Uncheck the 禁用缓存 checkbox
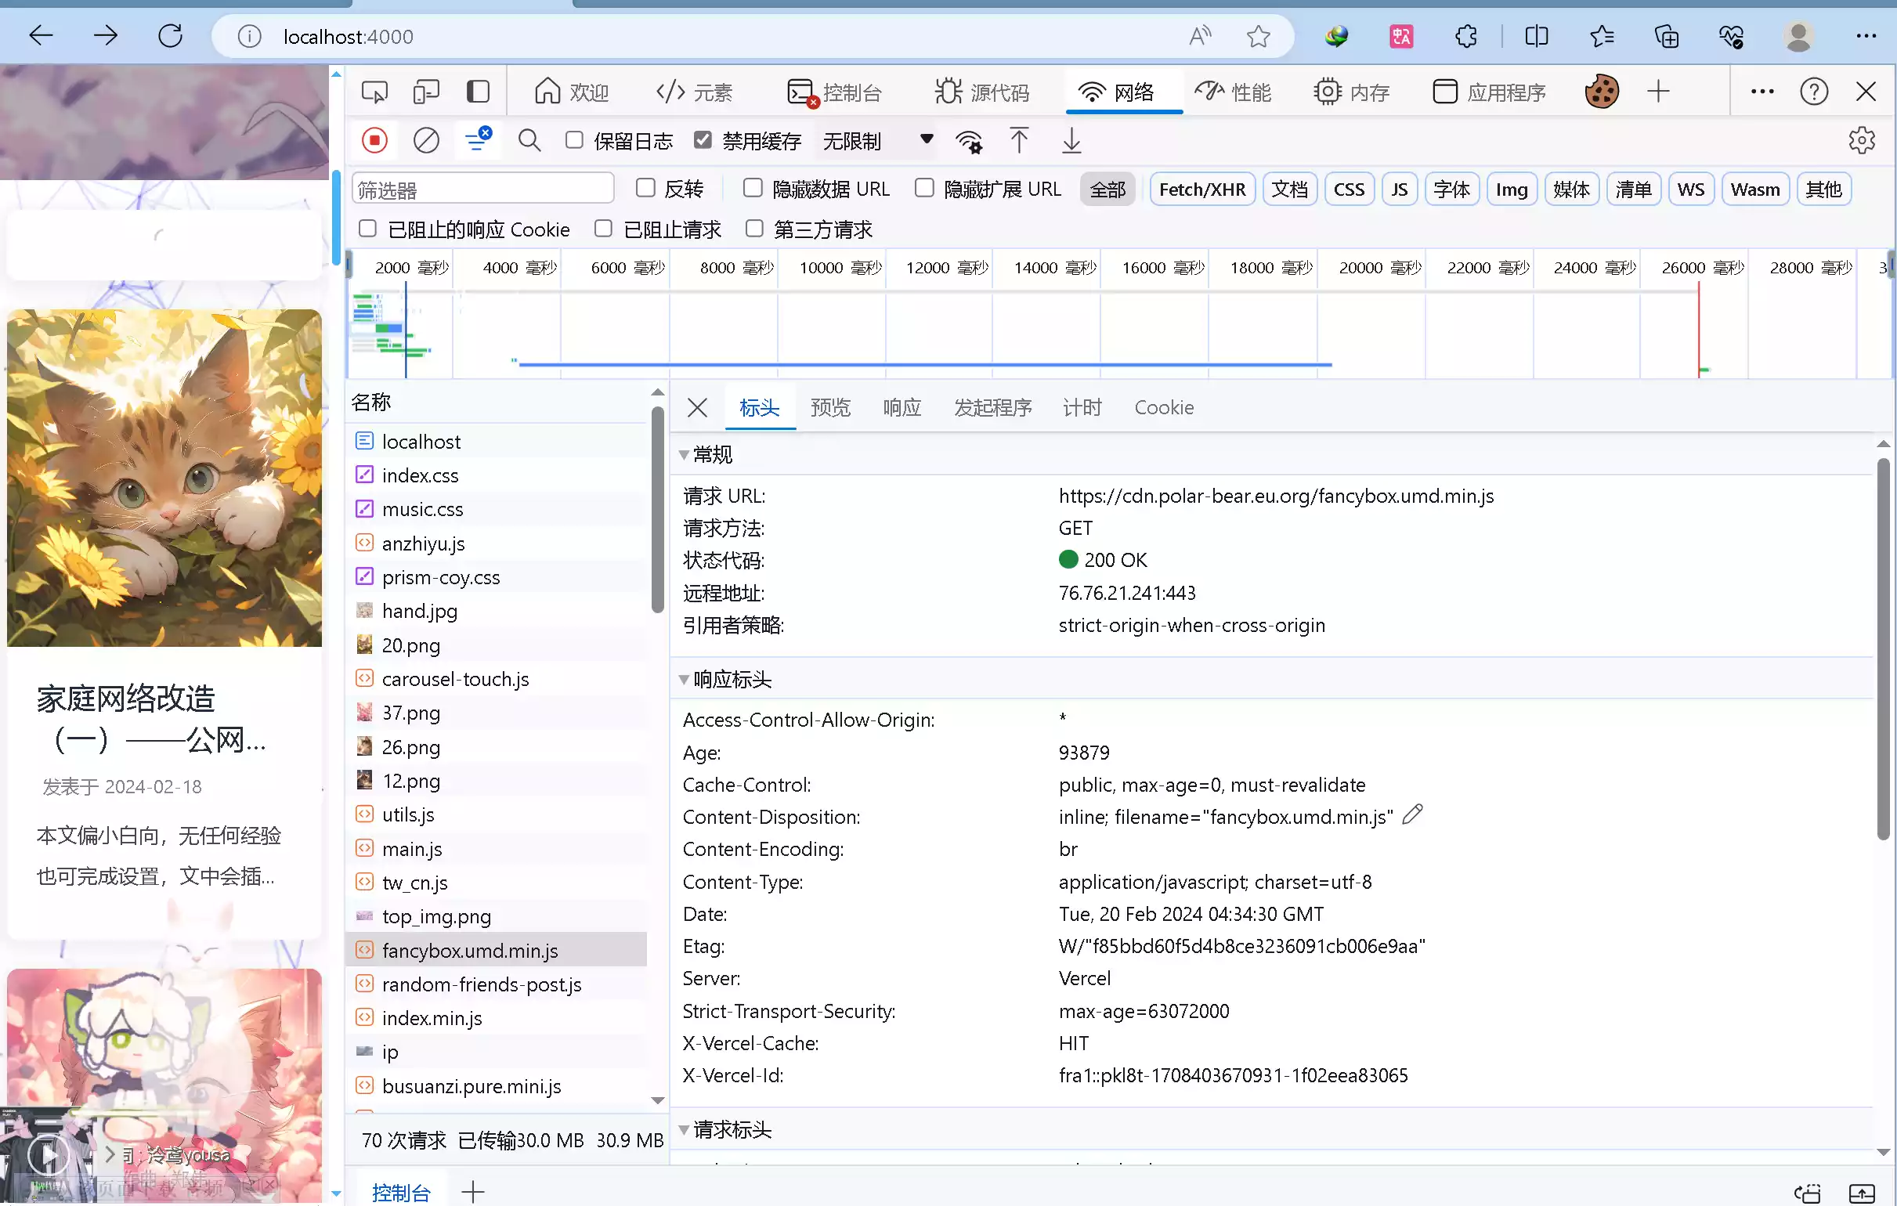This screenshot has height=1206, width=1897. 703,140
